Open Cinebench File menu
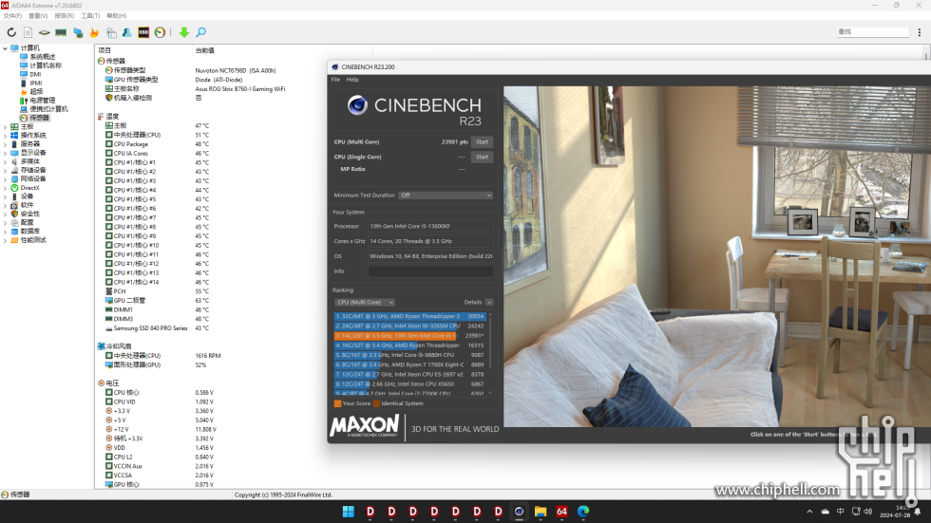 pyautogui.click(x=335, y=80)
